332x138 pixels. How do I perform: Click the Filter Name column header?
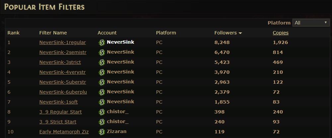tap(53, 33)
